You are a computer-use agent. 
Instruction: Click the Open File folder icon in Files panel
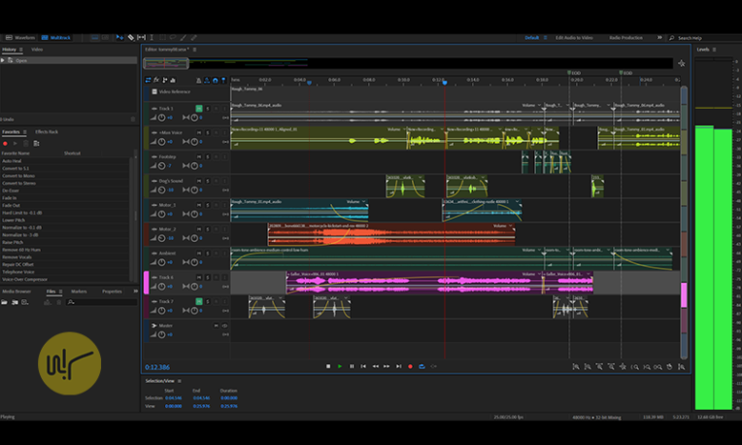[x=4, y=302]
